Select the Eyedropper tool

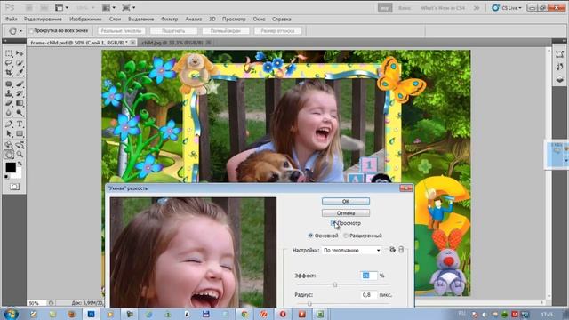point(20,73)
